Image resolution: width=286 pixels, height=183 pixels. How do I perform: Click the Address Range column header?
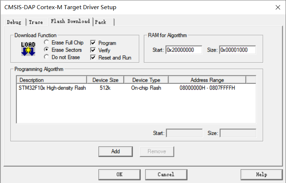point(207,80)
